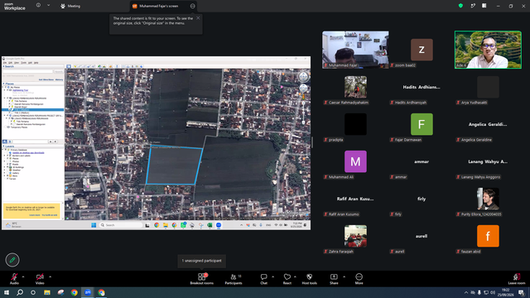Click Google Earth search input field
530x298 pixels.
[28, 71]
